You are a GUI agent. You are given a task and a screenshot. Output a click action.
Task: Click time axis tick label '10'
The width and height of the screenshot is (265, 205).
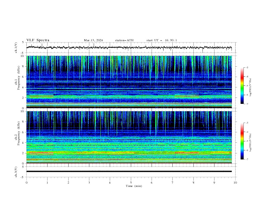point(235,183)
